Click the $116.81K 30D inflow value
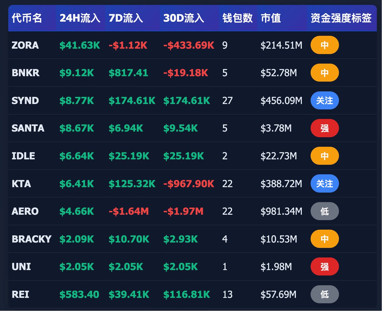Image resolution: width=382 pixels, height=311 pixels. (187, 294)
